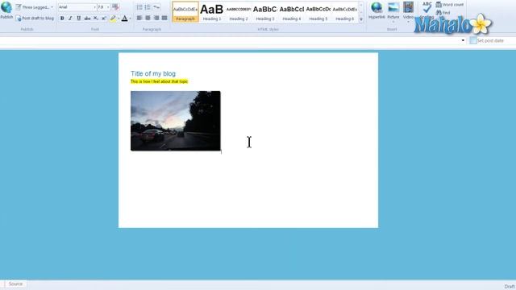Screen dimensions: 516x290
Task: Toggle italic formatting
Action: [70, 19]
